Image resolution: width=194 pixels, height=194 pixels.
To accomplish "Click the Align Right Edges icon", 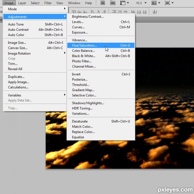I will [x=104, y=12].
